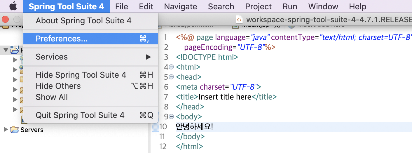This screenshot has height=153, width=412.
Task: Choose Show All in the menu
Action: pyautogui.click(x=91, y=97)
